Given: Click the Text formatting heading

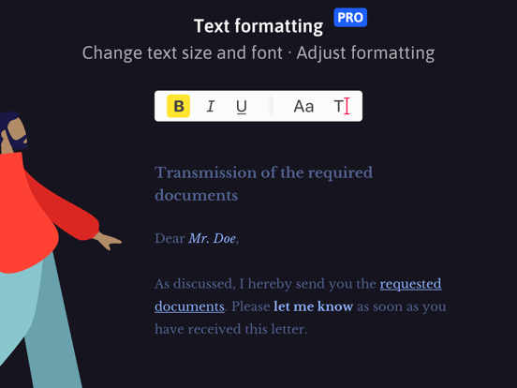Looking at the screenshot, I should (x=258, y=26).
